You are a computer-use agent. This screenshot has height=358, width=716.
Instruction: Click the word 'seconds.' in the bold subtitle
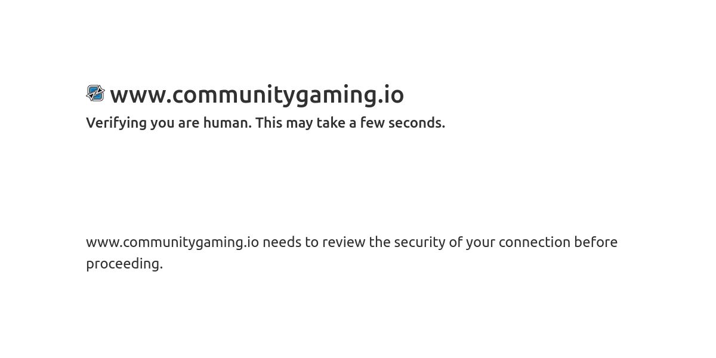click(x=416, y=123)
